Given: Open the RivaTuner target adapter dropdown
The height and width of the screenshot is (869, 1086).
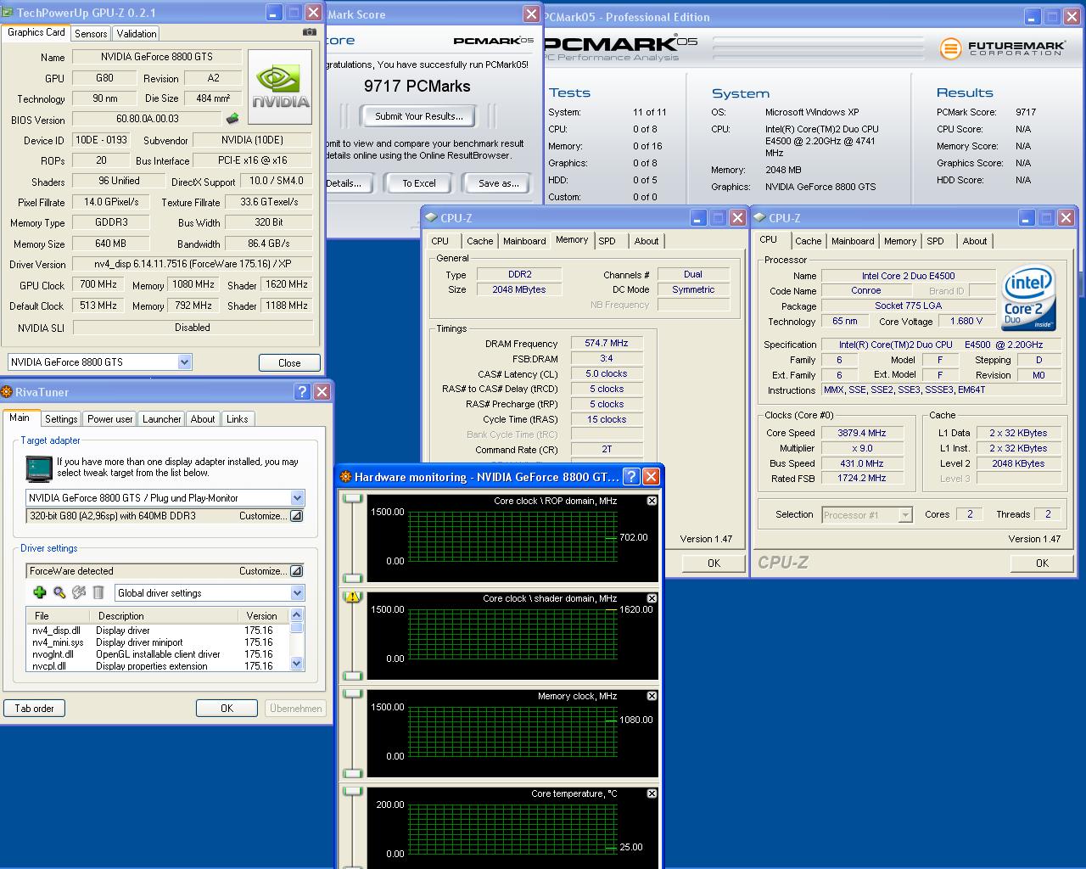Looking at the screenshot, I should point(297,498).
